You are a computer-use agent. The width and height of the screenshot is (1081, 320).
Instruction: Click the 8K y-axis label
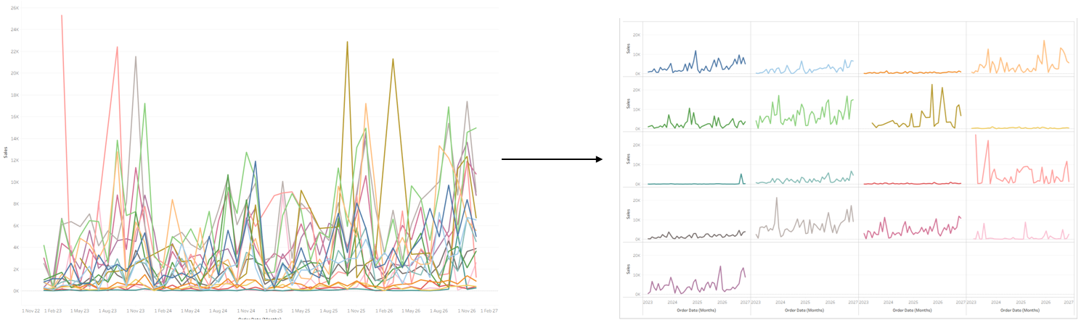coord(17,203)
